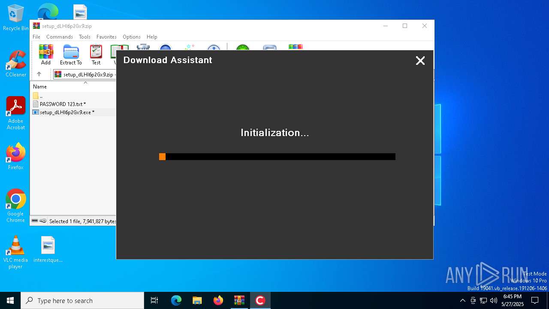549x309 pixels.
Task: Open VLC media player desktop shortcut
Action: point(16,252)
